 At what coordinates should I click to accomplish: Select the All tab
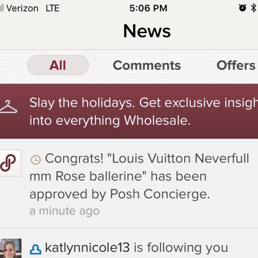tap(58, 65)
